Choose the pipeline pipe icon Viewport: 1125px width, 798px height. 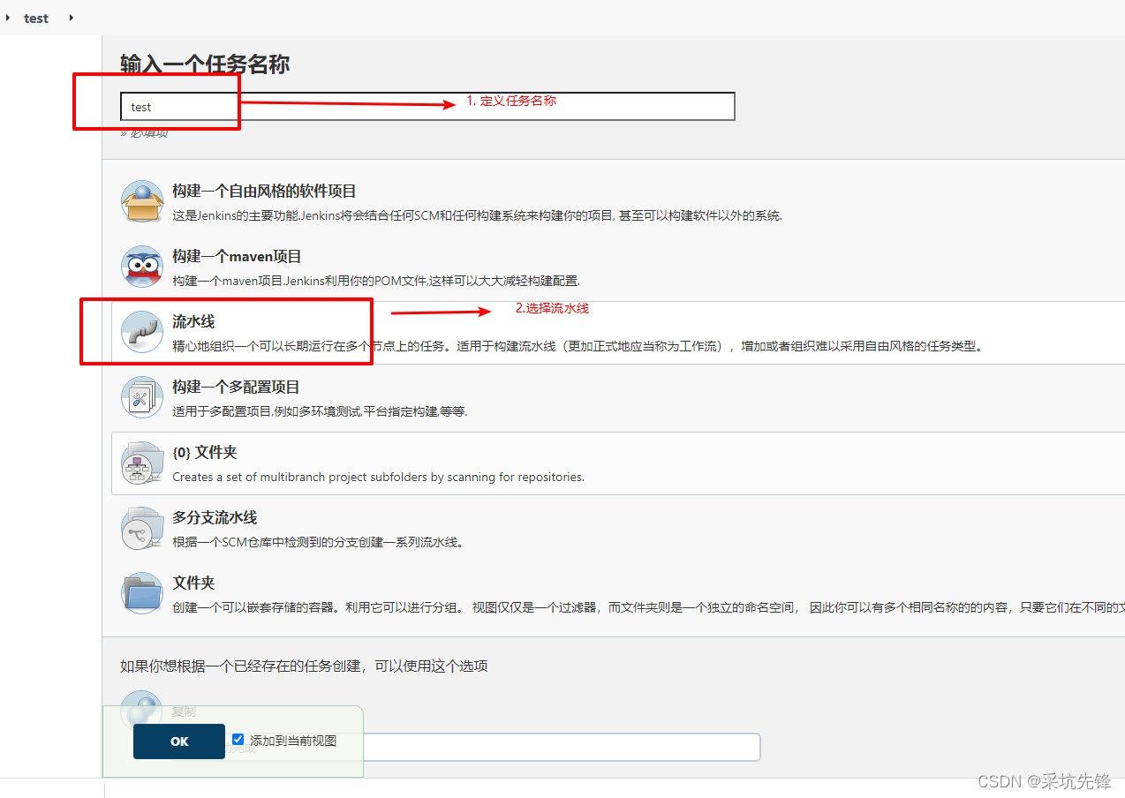click(142, 332)
